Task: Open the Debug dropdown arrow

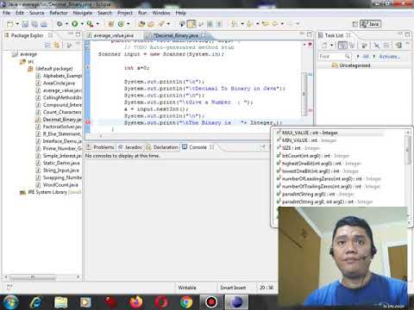Action: pos(66,24)
